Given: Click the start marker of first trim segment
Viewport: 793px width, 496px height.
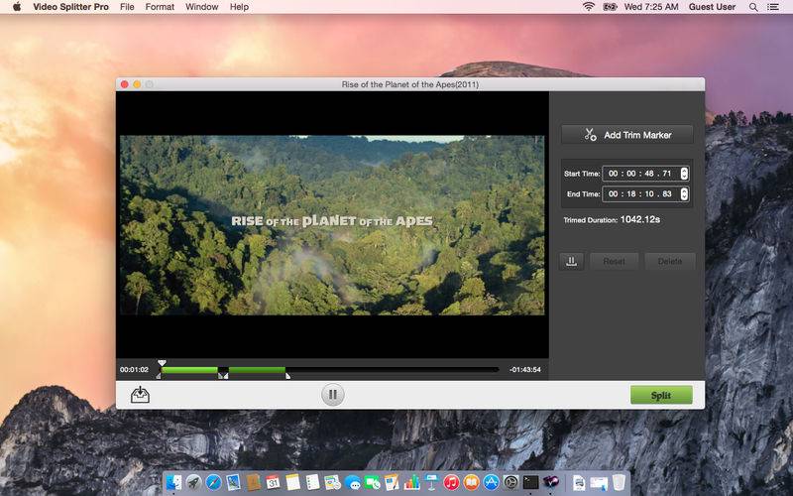Looking at the screenshot, I should point(159,376).
